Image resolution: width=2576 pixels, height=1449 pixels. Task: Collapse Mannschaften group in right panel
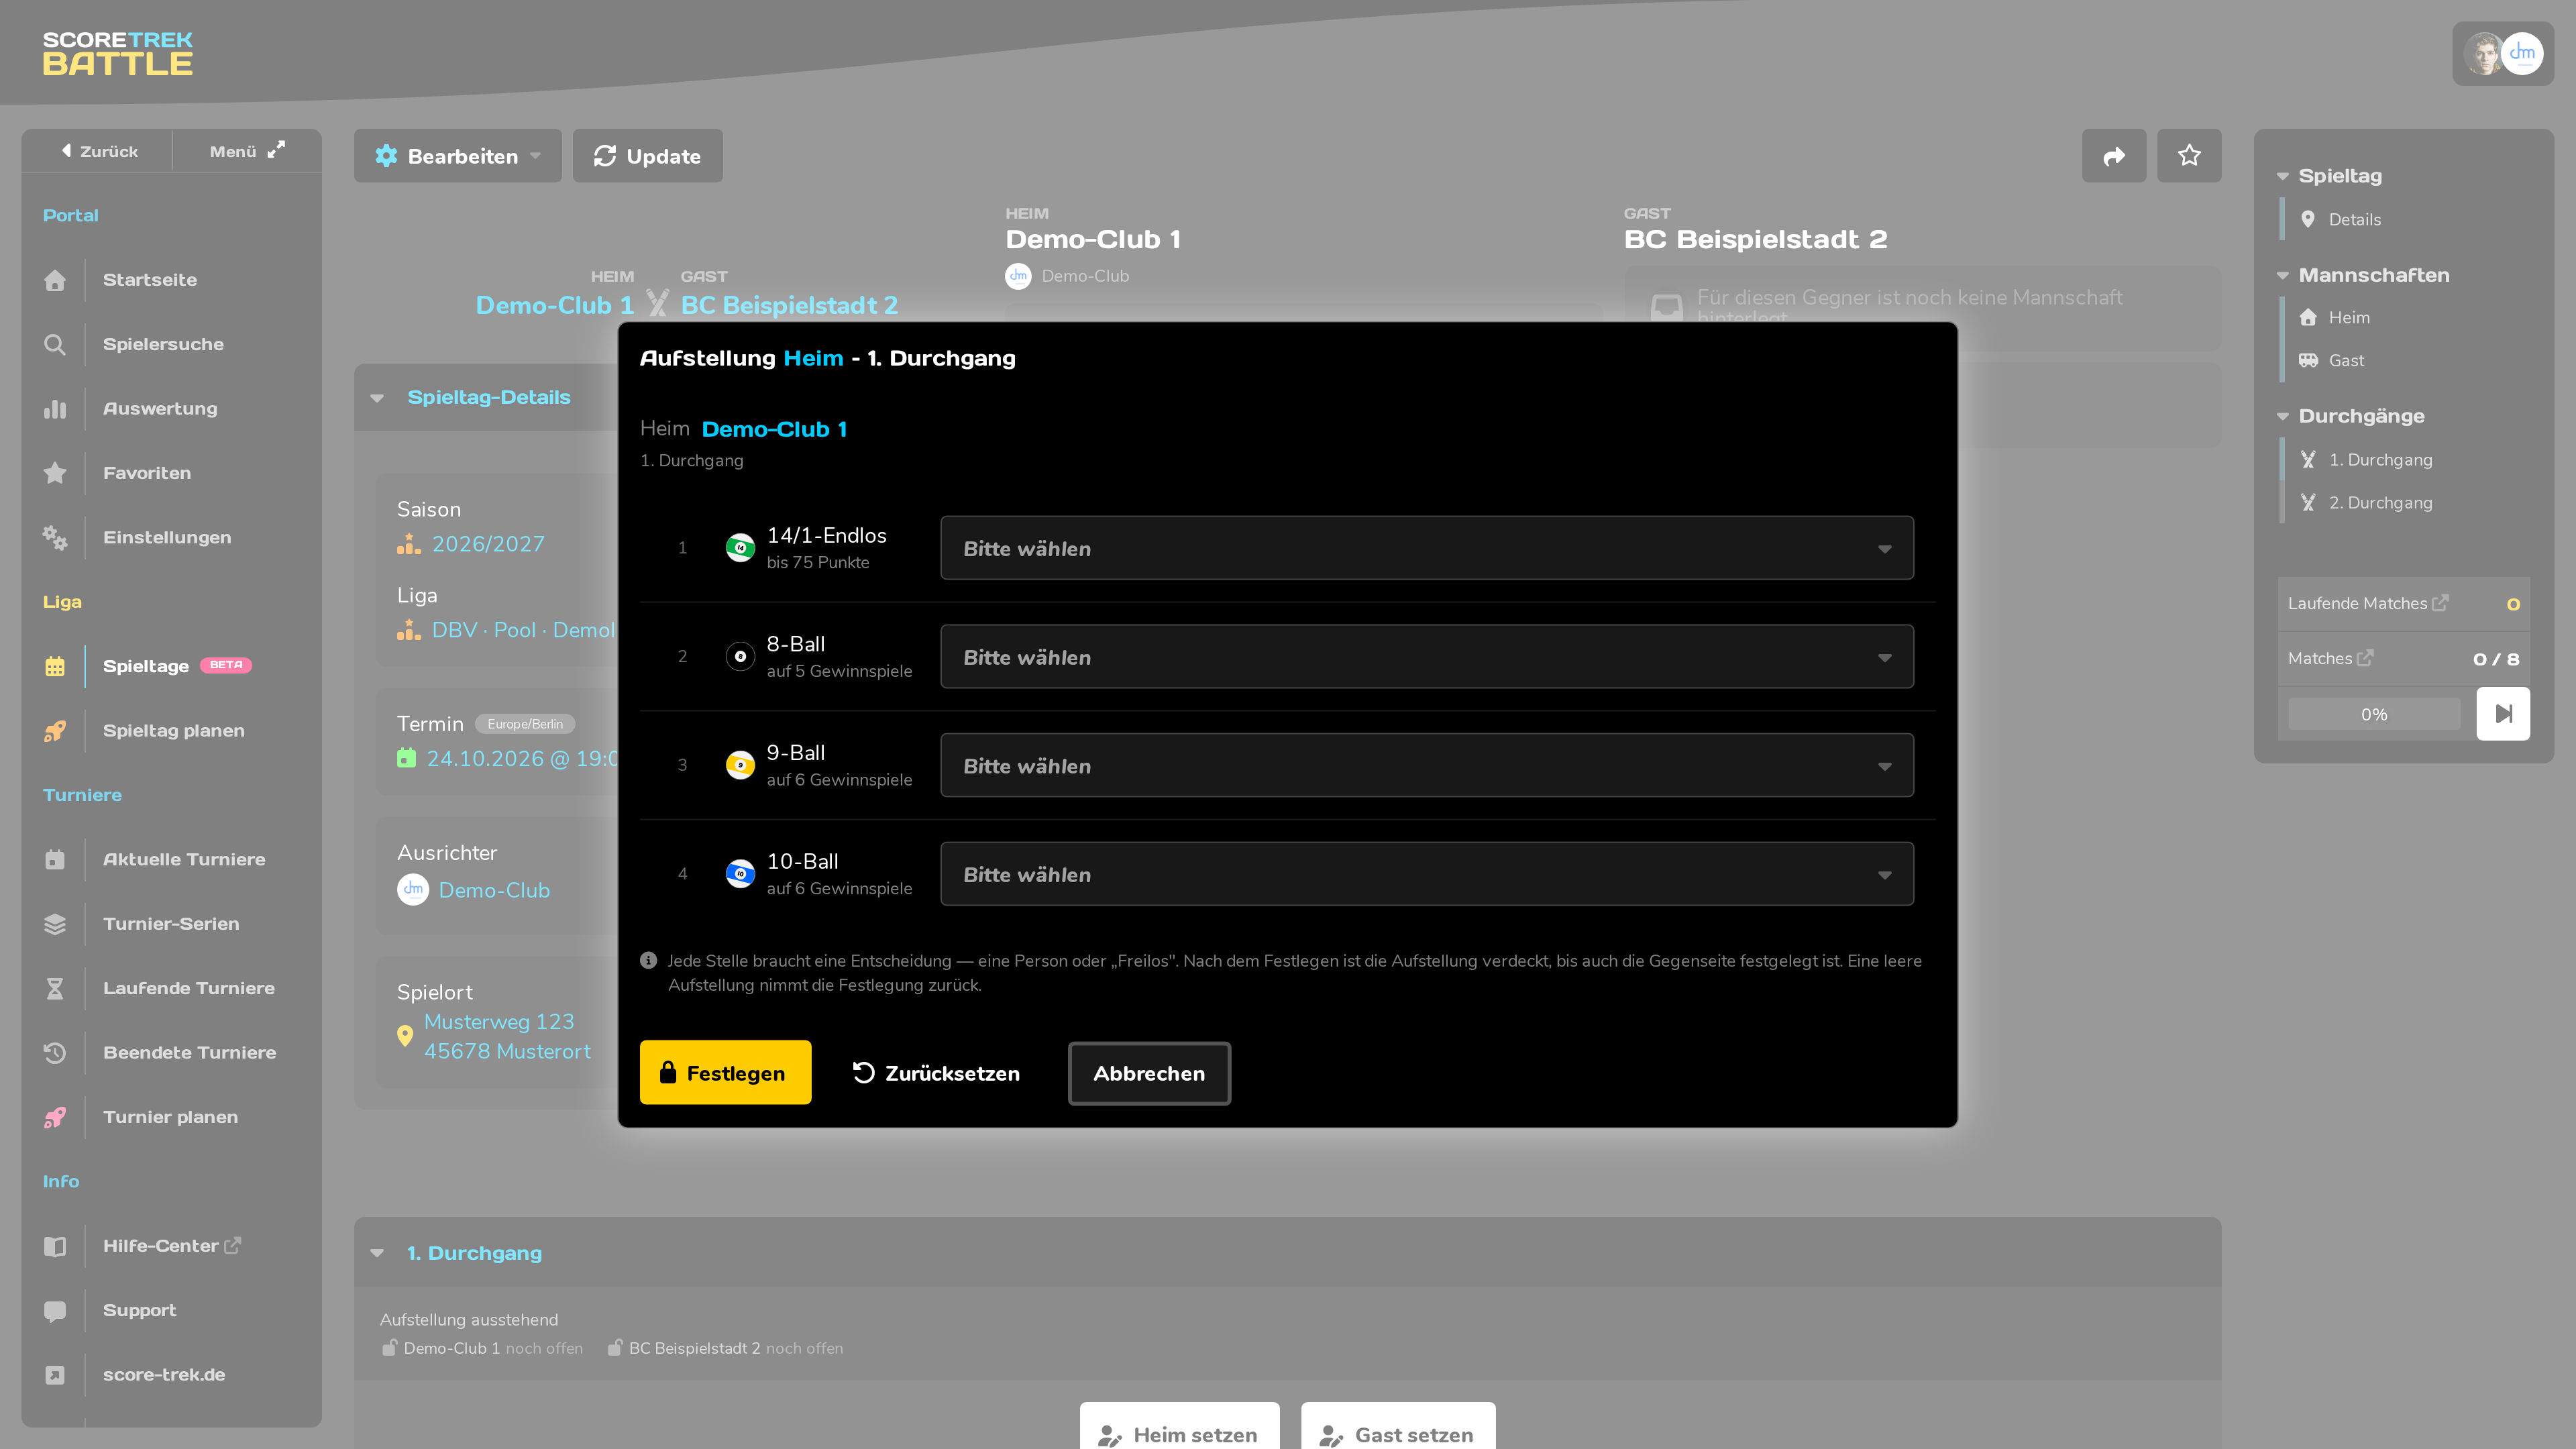[x=2283, y=275]
